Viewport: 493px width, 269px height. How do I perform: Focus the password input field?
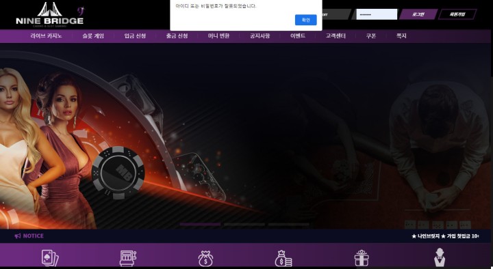pos(377,14)
